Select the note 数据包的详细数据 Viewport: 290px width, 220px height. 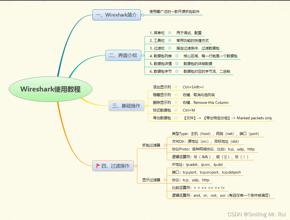click(x=198, y=64)
